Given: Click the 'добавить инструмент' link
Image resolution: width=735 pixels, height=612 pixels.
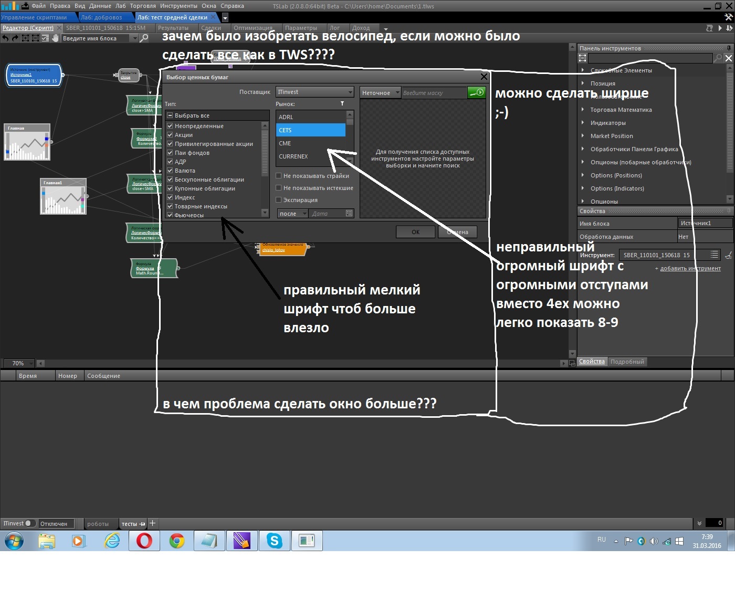Looking at the screenshot, I should click(x=690, y=269).
